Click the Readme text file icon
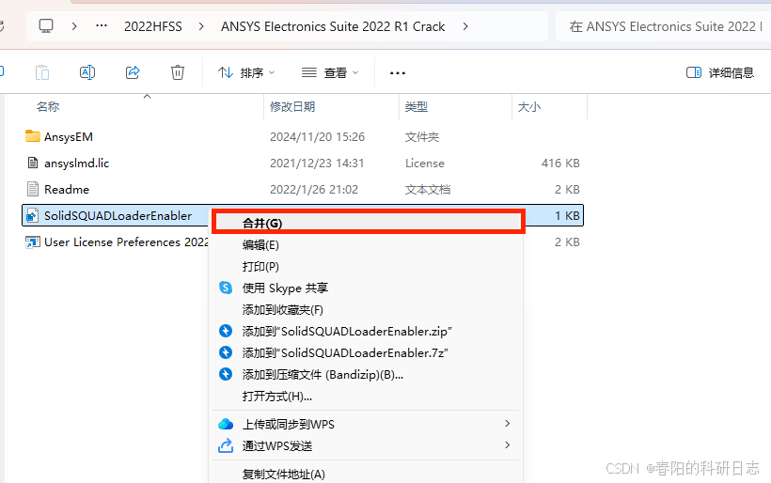771x483 pixels. coord(33,189)
